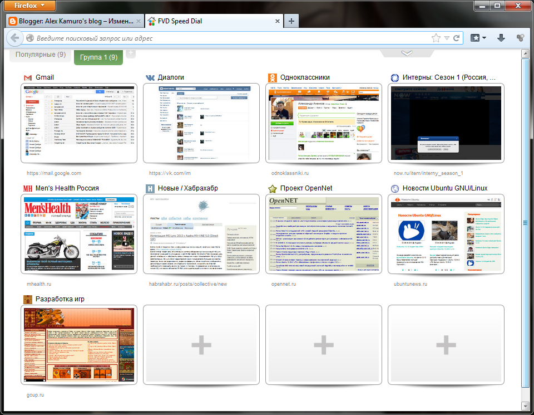
Task: Open the bookmarks menu button
Action: [x=478, y=38]
